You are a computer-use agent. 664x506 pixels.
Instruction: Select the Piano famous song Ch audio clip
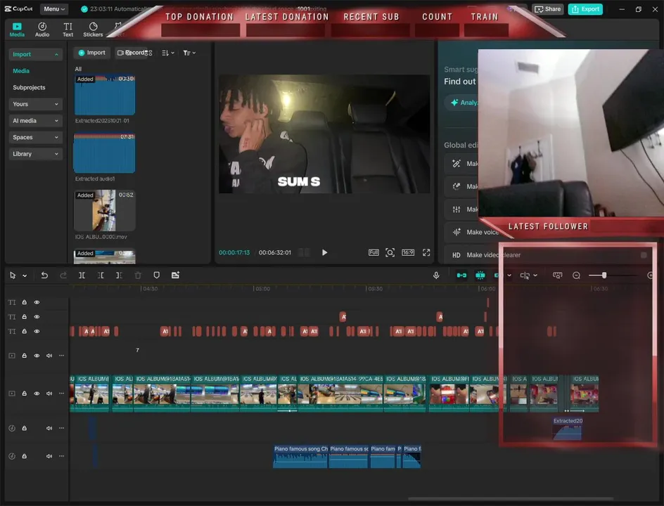300,457
